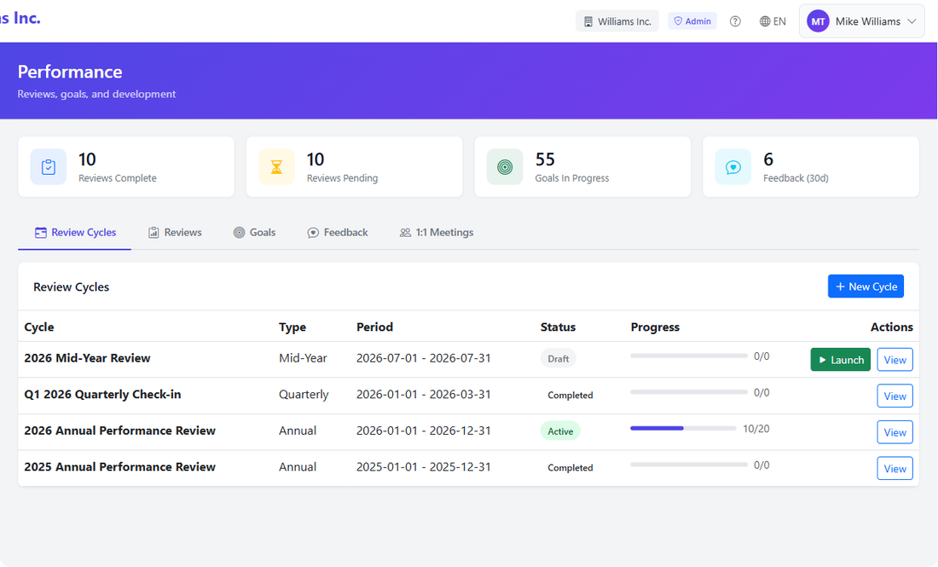Click the Feedback (30d) eye icon
This screenshot has width=938, height=567.
coord(732,166)
